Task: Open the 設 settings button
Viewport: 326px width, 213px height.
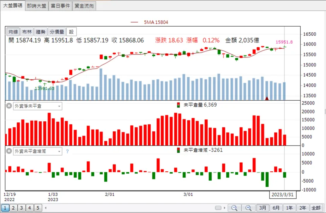Action: coord(71,32)
